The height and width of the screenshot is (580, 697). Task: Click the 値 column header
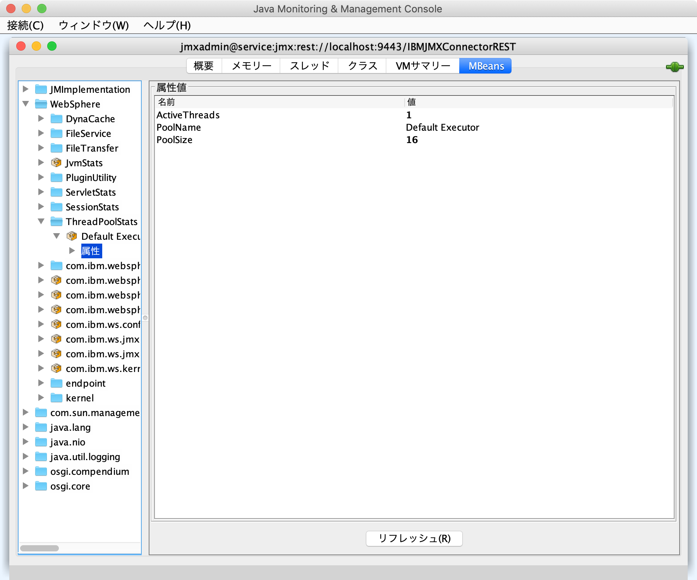coord(539,102)
